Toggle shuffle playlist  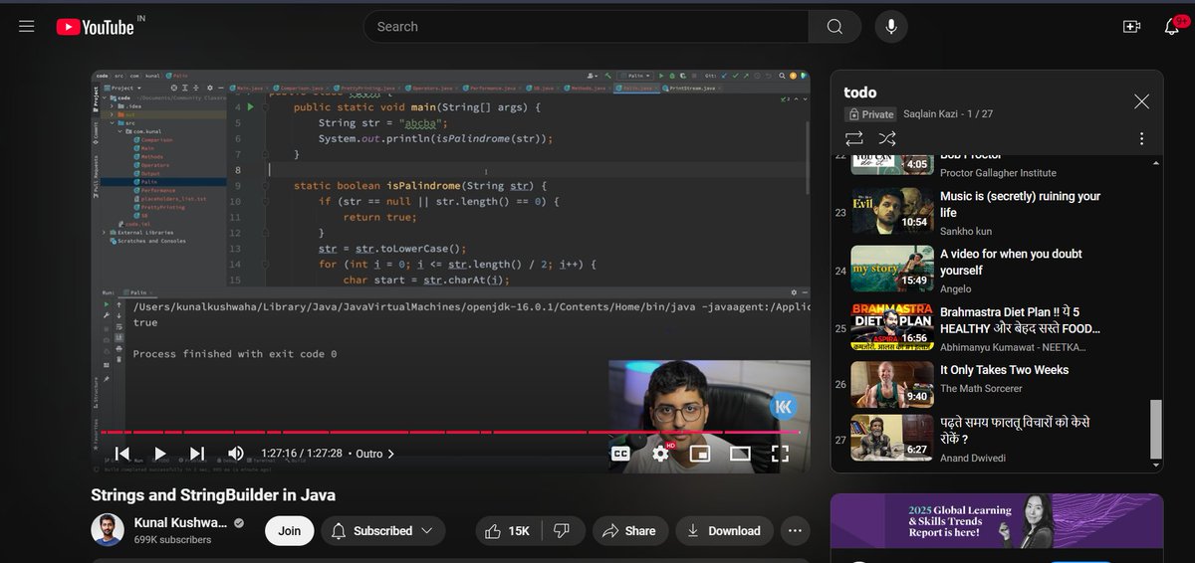click(x=886, y=138)
